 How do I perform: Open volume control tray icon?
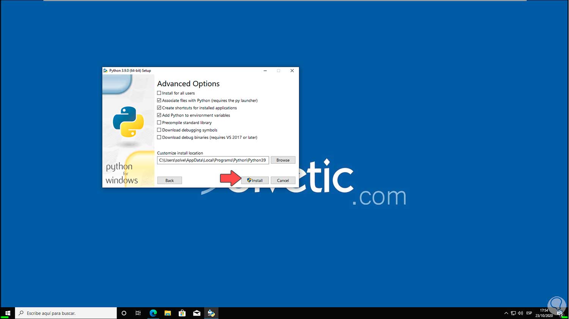(x=520, y=313)
